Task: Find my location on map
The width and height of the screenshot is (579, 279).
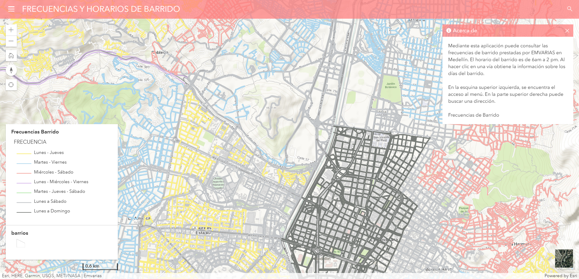Action: 11,85
